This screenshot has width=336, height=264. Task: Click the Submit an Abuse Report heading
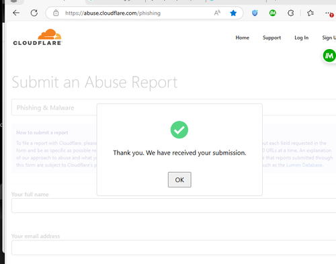[x=95, y=83]
